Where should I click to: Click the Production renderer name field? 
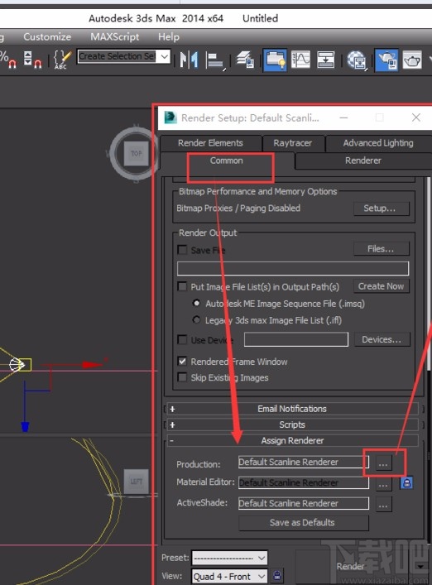pos(303,463)
